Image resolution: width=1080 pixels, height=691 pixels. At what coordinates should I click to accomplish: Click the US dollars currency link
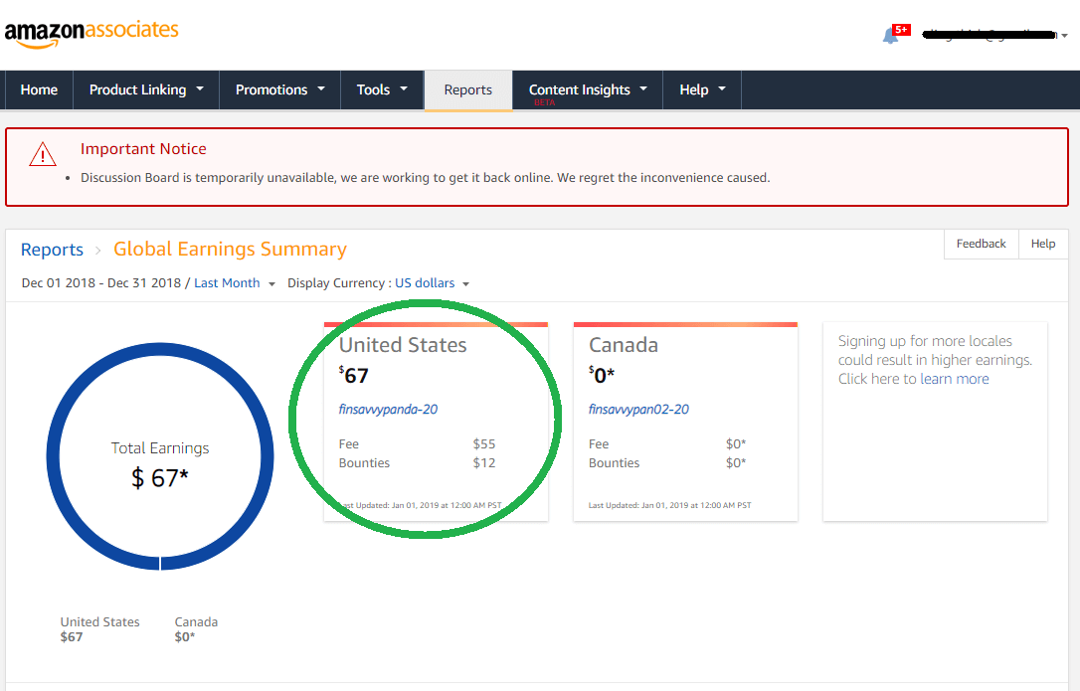[425, 283]
